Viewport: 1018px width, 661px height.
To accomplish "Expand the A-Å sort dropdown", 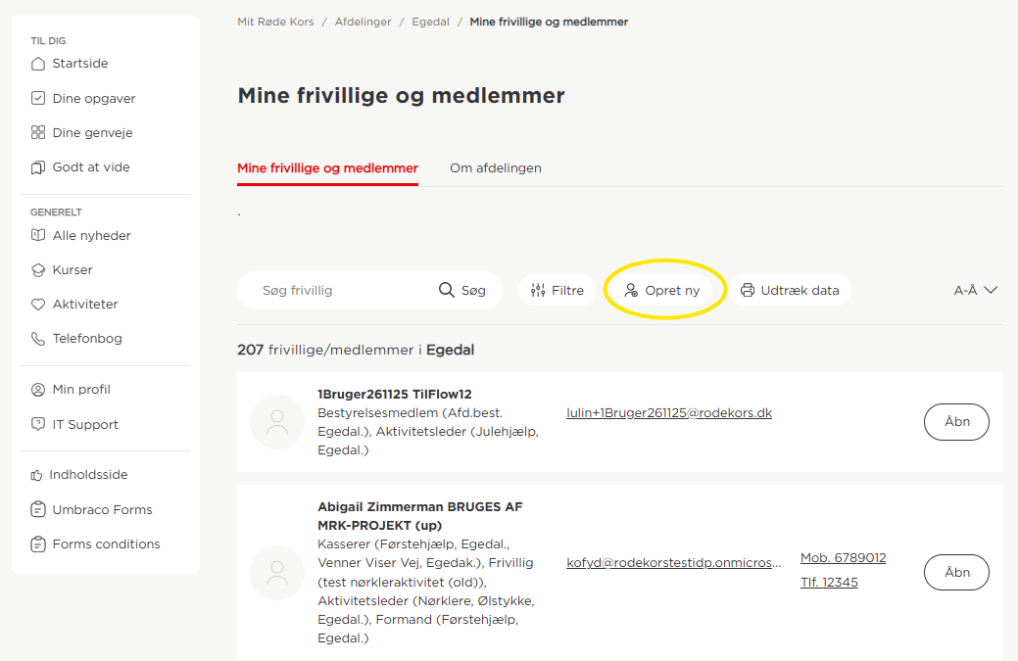I will [x=975, y=290].
